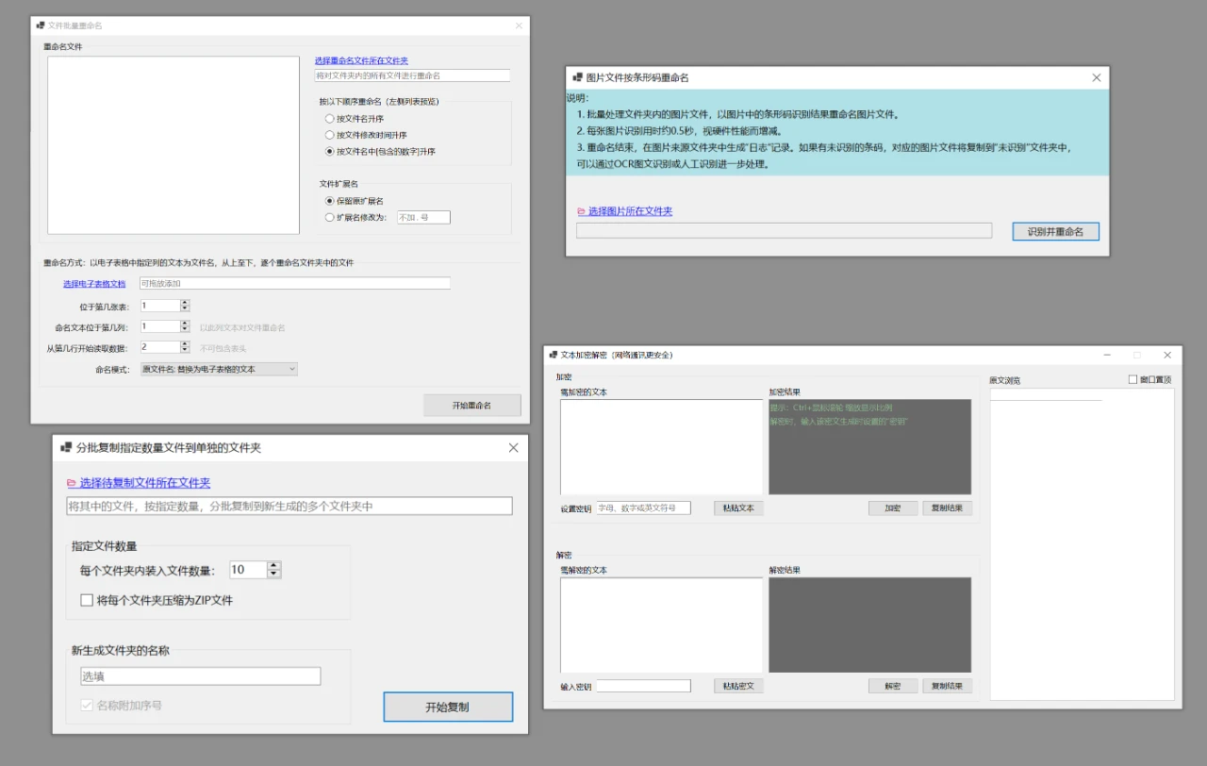Click the 粘贴文本 button
1207x766 pixels.
point(738,508)
